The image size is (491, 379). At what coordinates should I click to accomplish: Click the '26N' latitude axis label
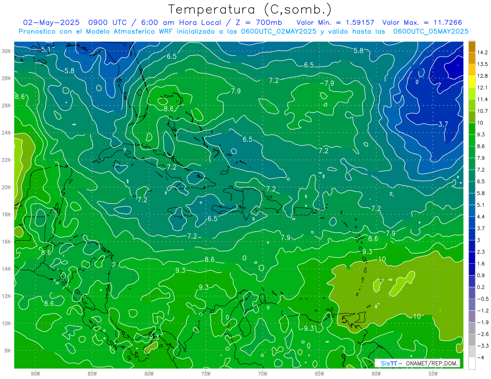click(6, 105)
